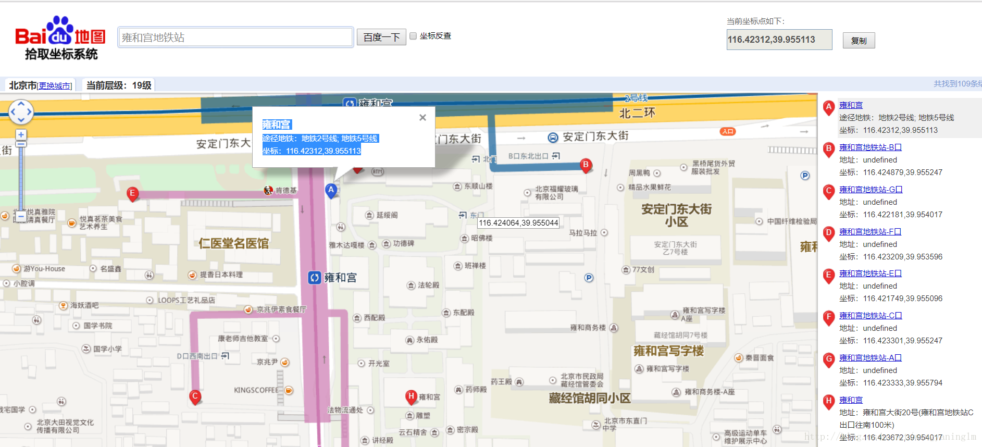Select map marker A
The image size is (982, 447).
coord(331,191)
